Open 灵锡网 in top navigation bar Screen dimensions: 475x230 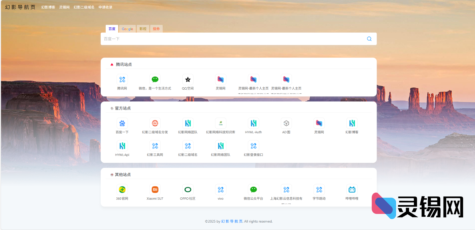(x=64, y=7)
